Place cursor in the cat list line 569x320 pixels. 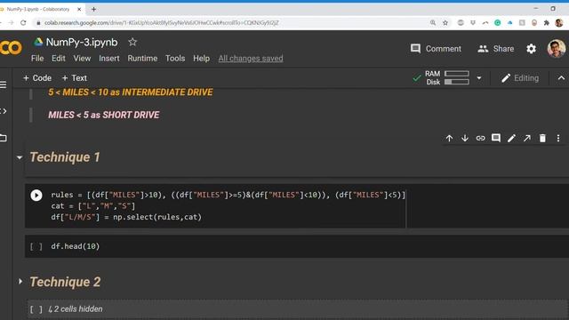(x=92, y=206)
